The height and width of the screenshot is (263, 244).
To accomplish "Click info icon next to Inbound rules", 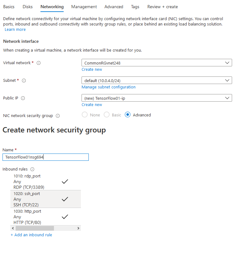I will tap(32, 169).
